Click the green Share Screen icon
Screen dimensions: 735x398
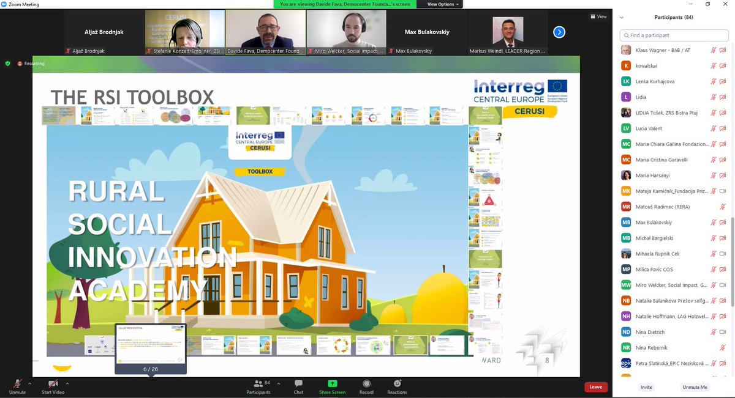click(x=332, y=383)
